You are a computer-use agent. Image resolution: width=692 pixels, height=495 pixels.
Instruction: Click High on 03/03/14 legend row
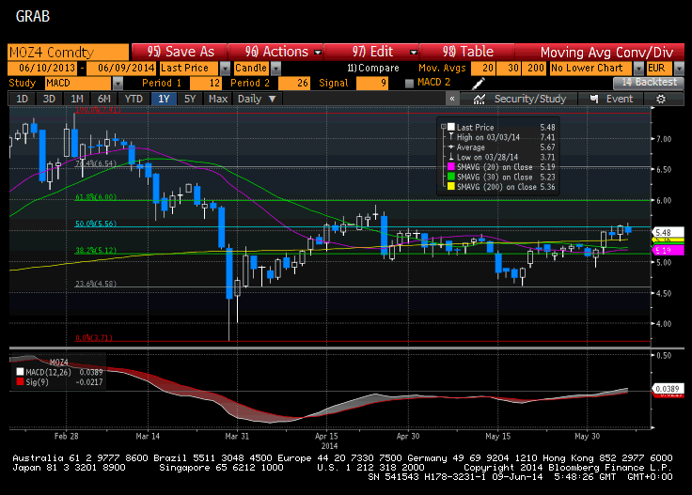click(502, 137)
